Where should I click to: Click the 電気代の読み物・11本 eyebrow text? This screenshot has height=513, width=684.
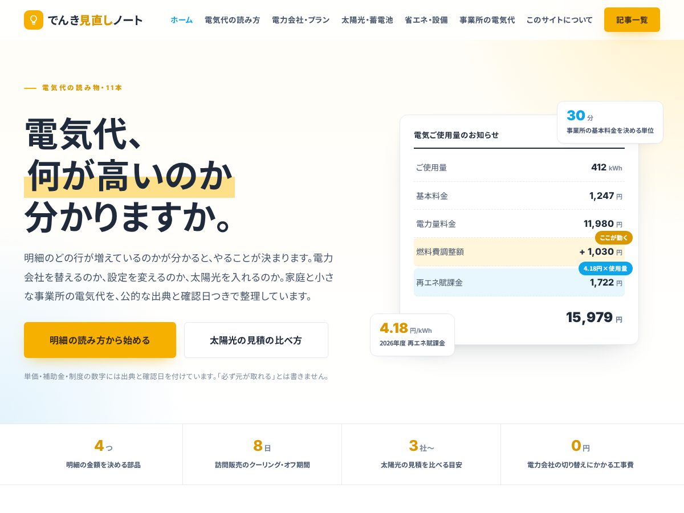82,88
